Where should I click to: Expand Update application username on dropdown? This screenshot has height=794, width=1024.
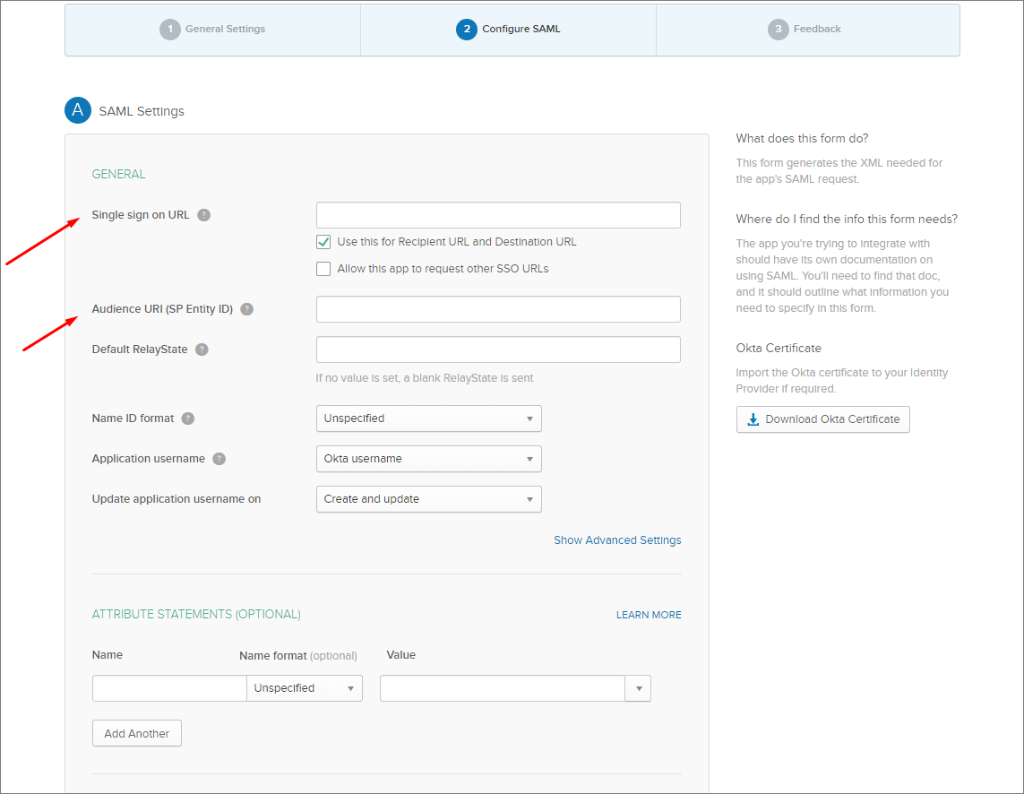click(x=428, y=499)
